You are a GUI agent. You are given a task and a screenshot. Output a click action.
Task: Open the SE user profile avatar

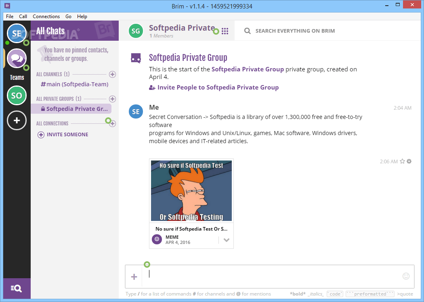pyautogui.click(x=17, y=33)
